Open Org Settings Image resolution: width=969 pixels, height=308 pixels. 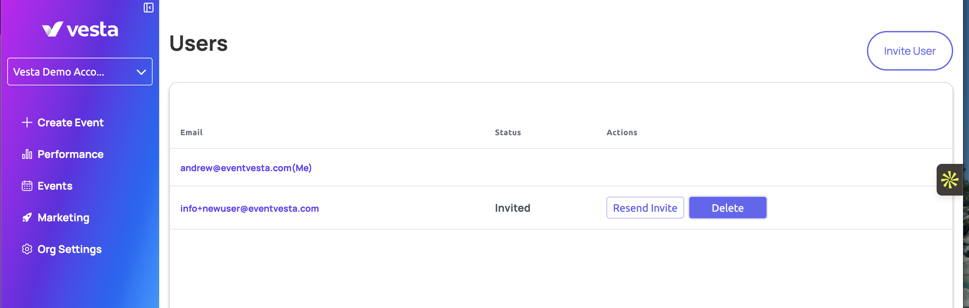tap(69, 249)
